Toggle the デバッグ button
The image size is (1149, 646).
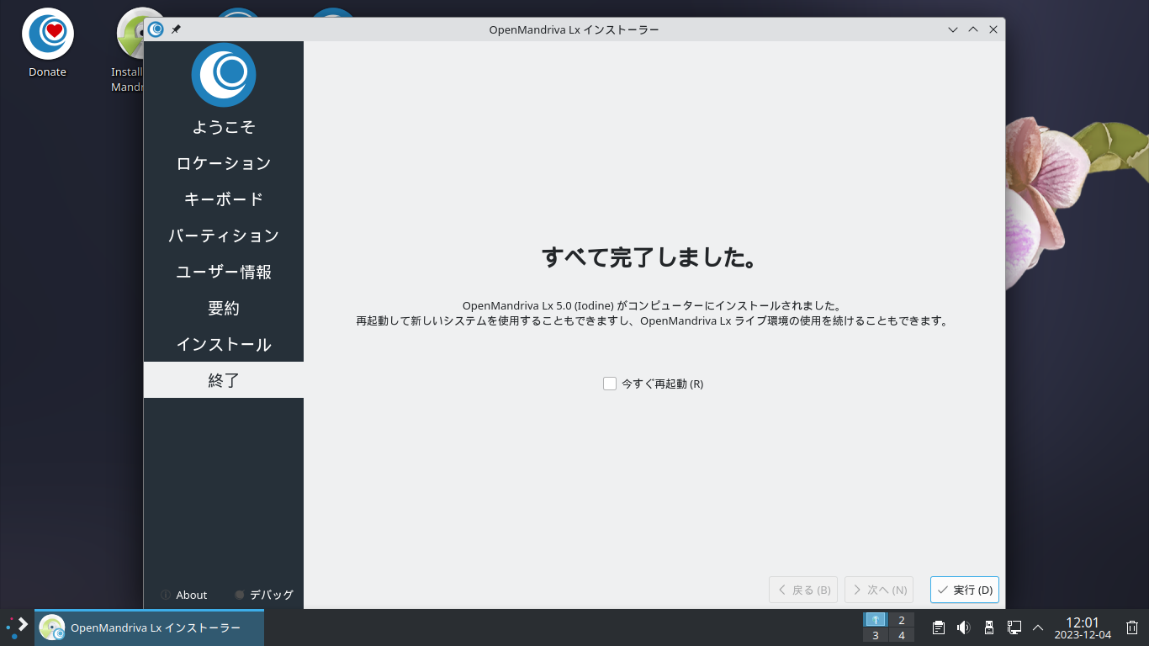[x=264, y=595]
